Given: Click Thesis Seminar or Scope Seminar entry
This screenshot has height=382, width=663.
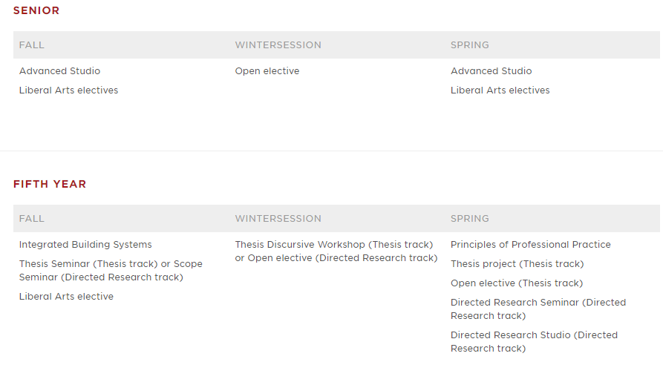Looking at the screenshot, I should pyautogui.click(x=111, y=271).
